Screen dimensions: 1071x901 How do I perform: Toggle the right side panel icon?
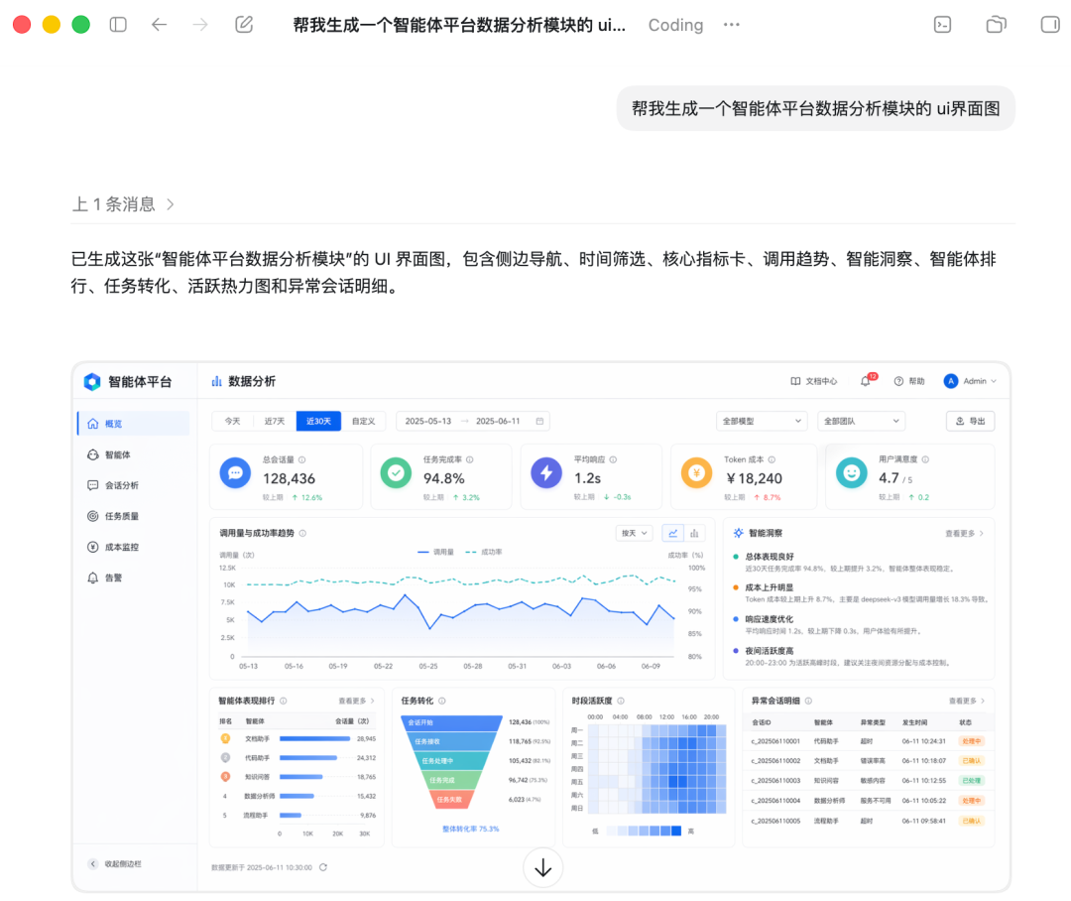[x=1050, y=25]
